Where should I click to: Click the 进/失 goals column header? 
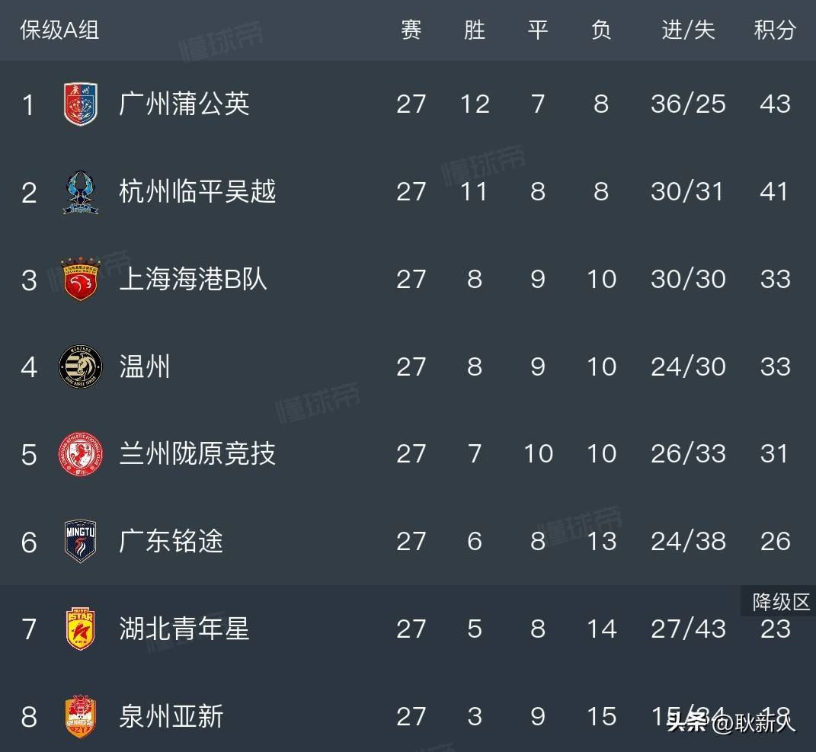tap(688, 30)
